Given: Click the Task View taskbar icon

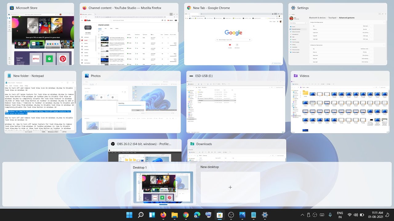Looking at the screenshot, I should (152, 215).
